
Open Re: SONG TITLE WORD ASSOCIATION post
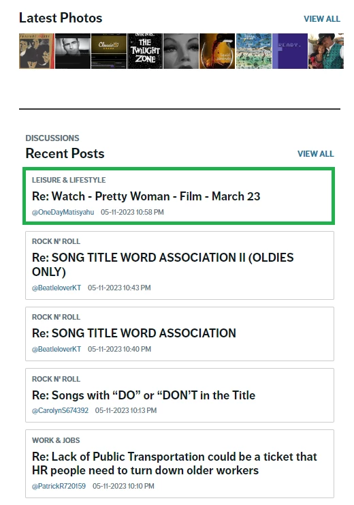point(134,333)
